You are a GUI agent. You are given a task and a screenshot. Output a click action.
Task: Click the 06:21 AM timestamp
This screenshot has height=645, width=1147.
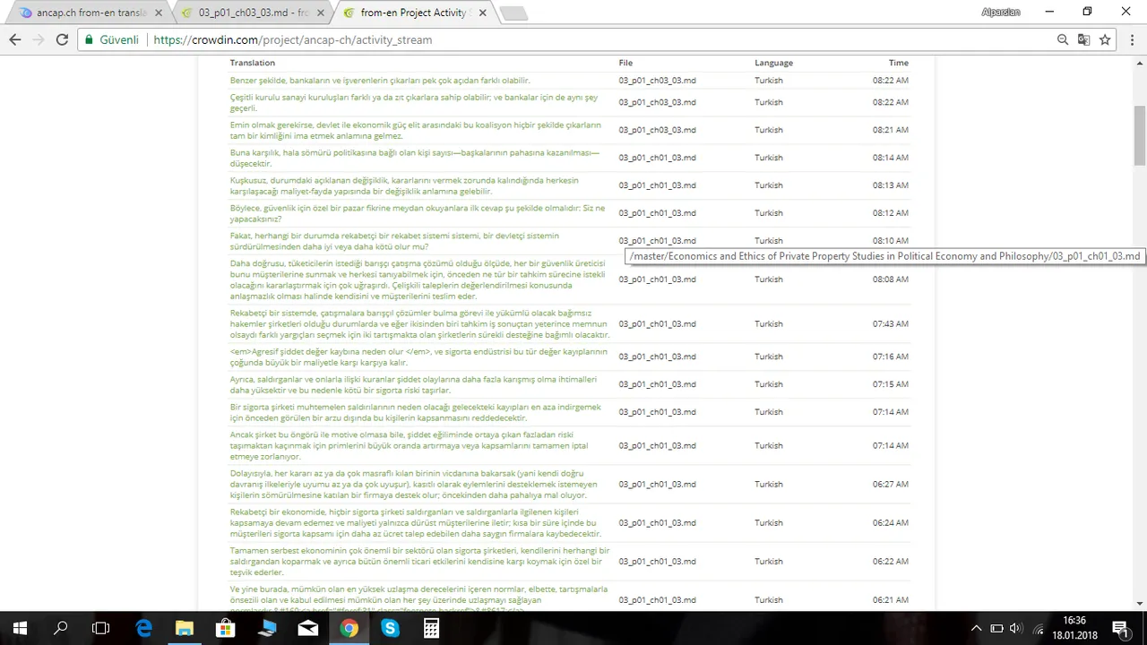tap(891, 599)
